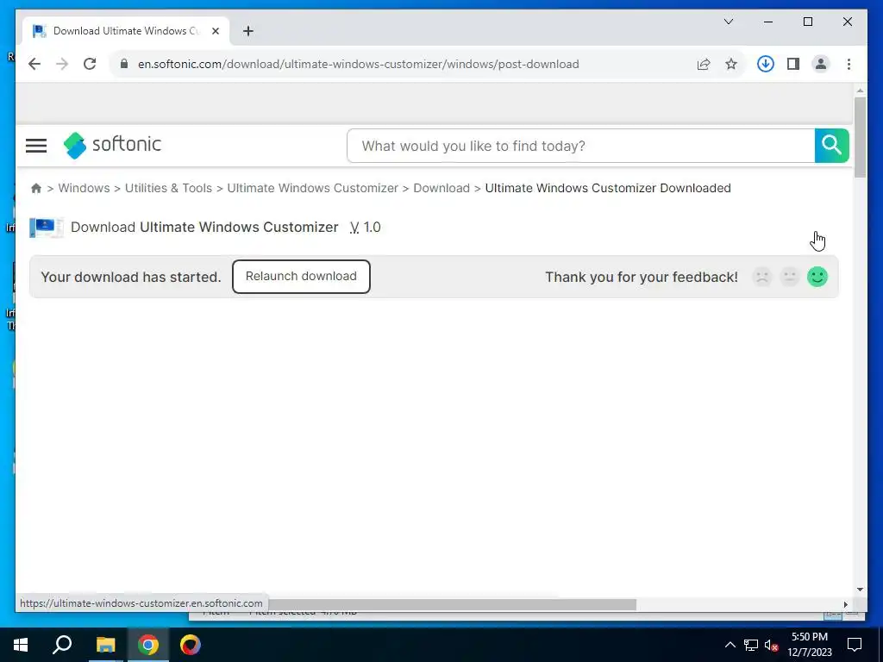
Task: Reload the current Softonic page
Action: (90, 64)
